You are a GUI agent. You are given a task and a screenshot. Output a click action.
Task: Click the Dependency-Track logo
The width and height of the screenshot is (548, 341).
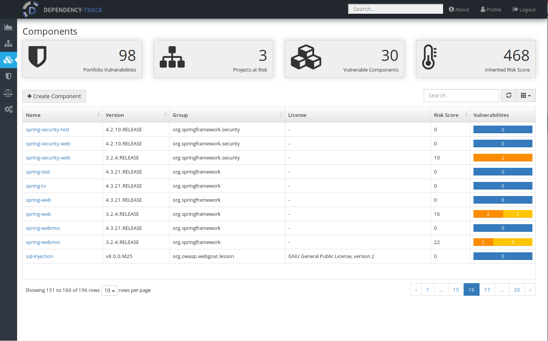pyautogui.click(x=62, y=10)
